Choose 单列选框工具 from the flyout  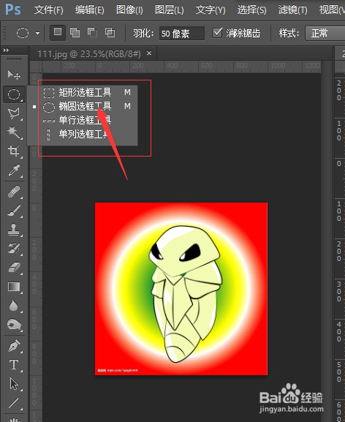[83, 134]
